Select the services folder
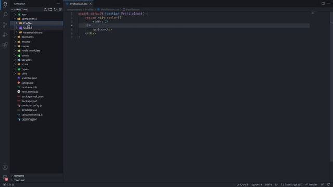This screenshot has width=333, height=187. click(x=37, y=60)
